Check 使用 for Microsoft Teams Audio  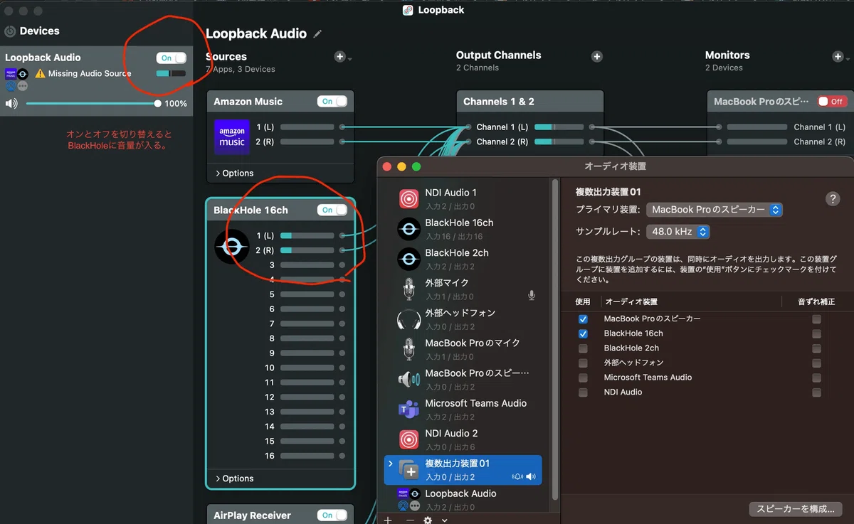tap(584, 378)
